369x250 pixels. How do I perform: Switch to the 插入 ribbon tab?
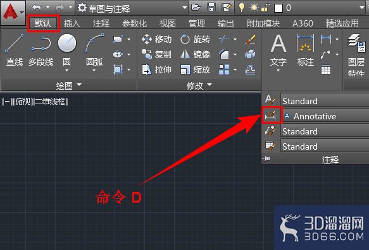(x=72, y=23)
